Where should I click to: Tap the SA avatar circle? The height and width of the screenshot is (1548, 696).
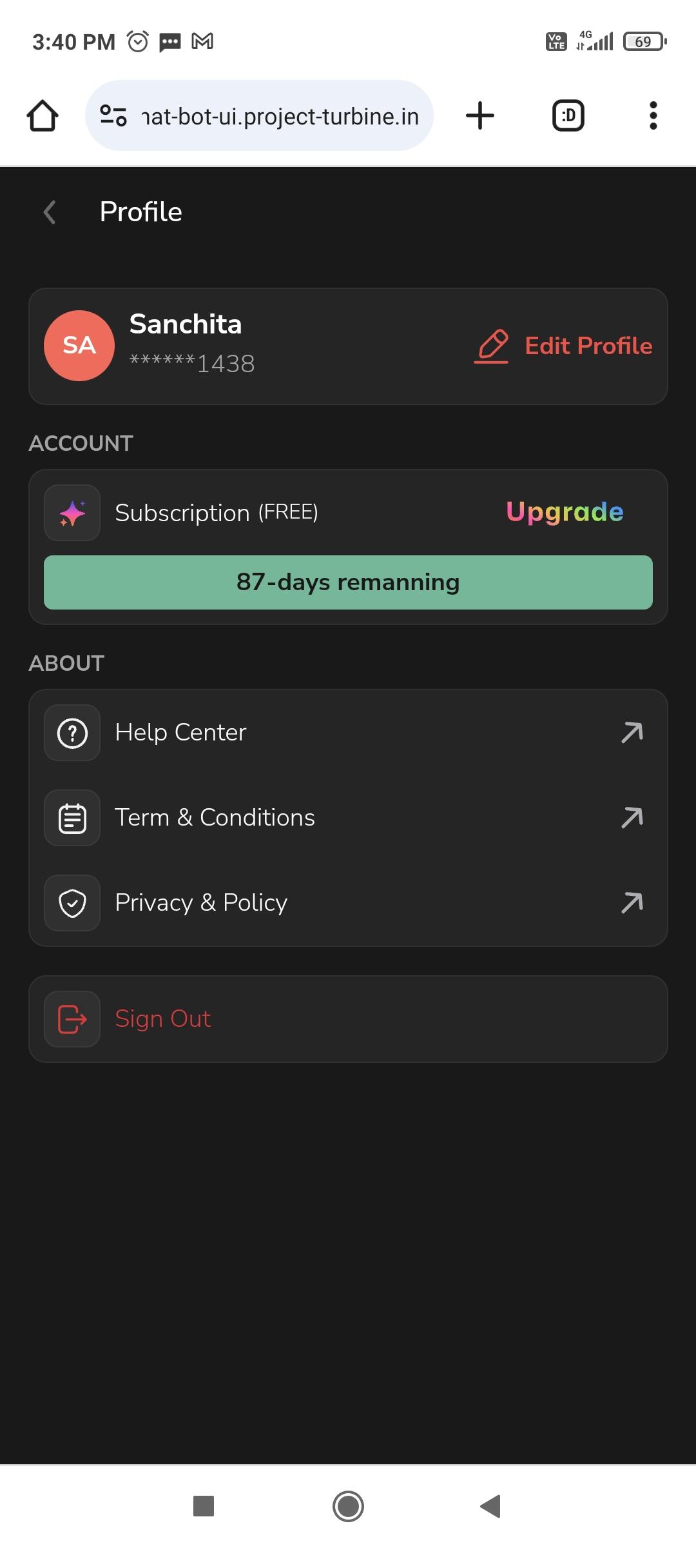[79, 346]
